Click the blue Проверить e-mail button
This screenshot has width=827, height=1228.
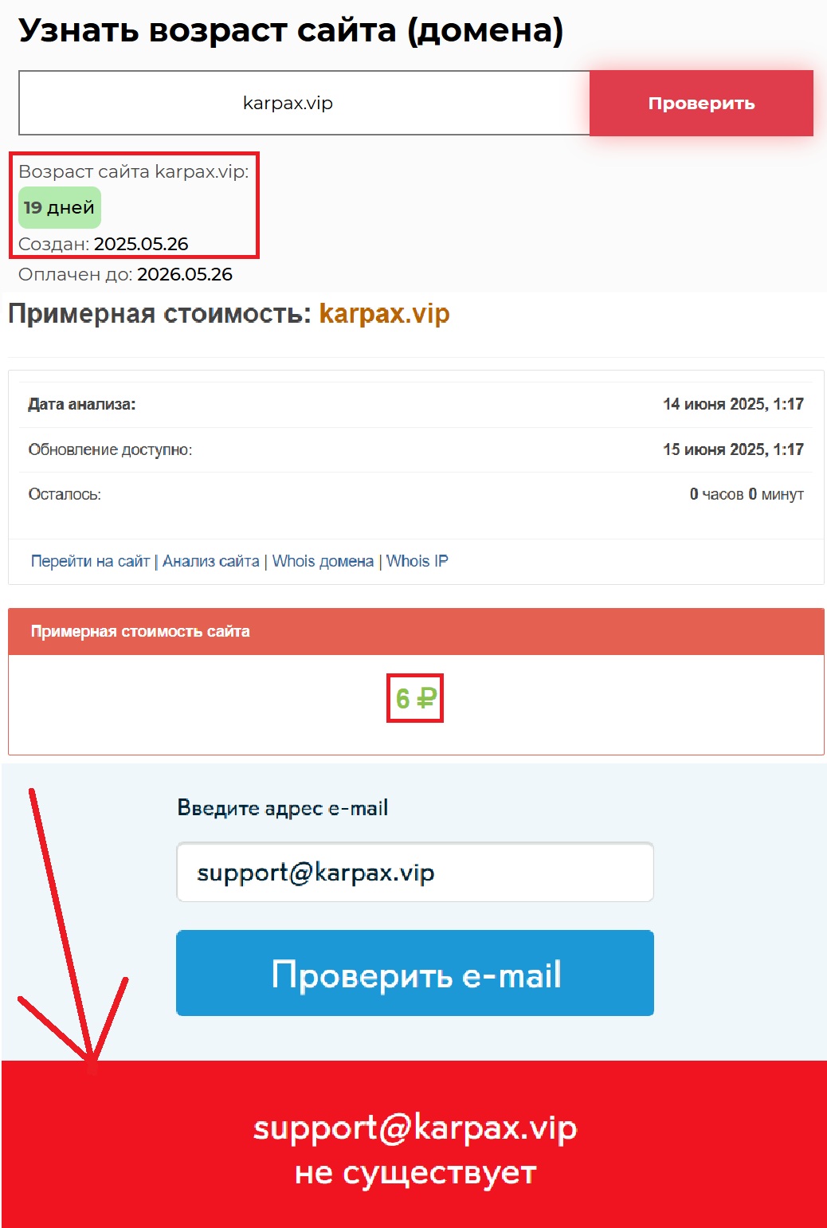(415, 973)
